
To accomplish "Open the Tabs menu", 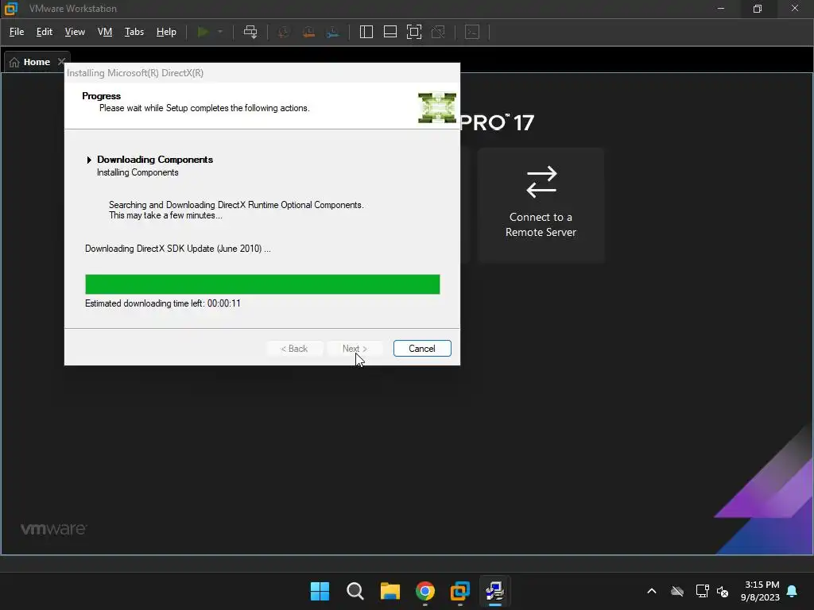I will (x=134, y=32).
